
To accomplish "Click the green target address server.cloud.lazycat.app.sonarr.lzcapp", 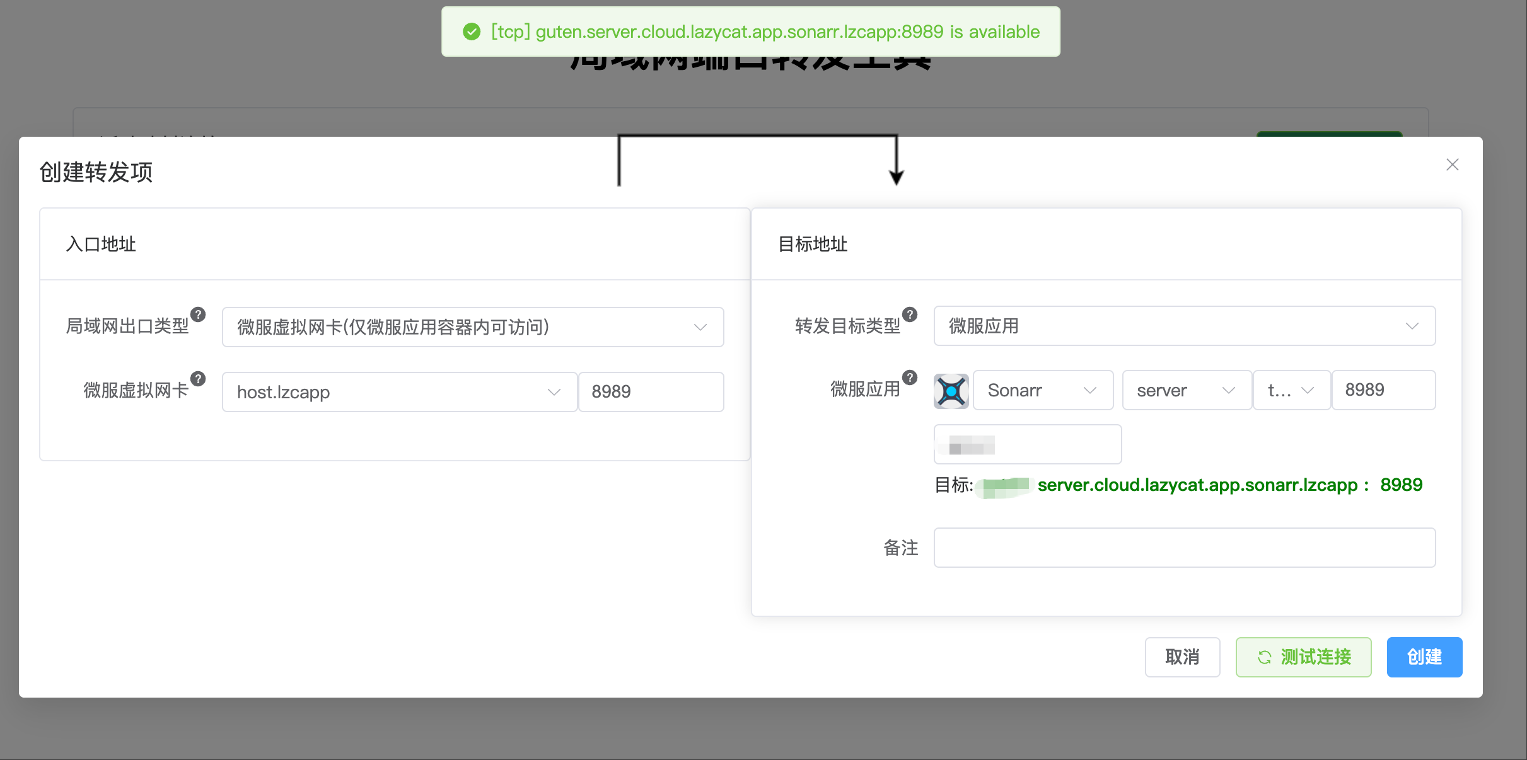I will (1197, 485).
